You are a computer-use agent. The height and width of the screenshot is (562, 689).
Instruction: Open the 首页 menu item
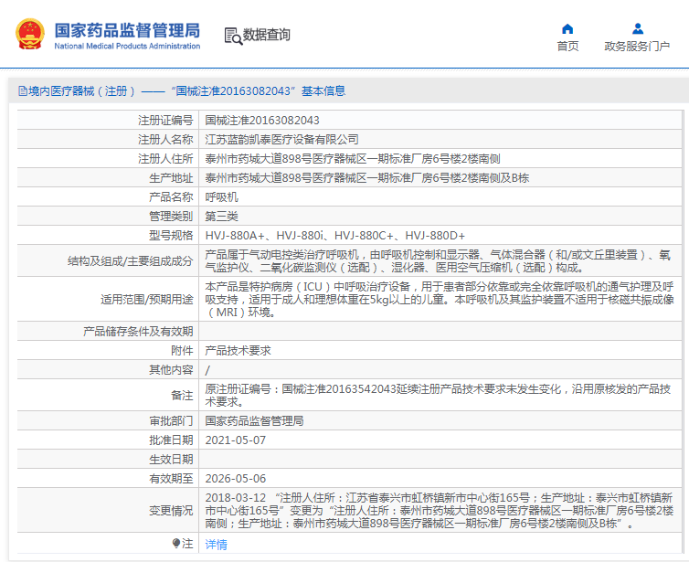click(567, 46)
